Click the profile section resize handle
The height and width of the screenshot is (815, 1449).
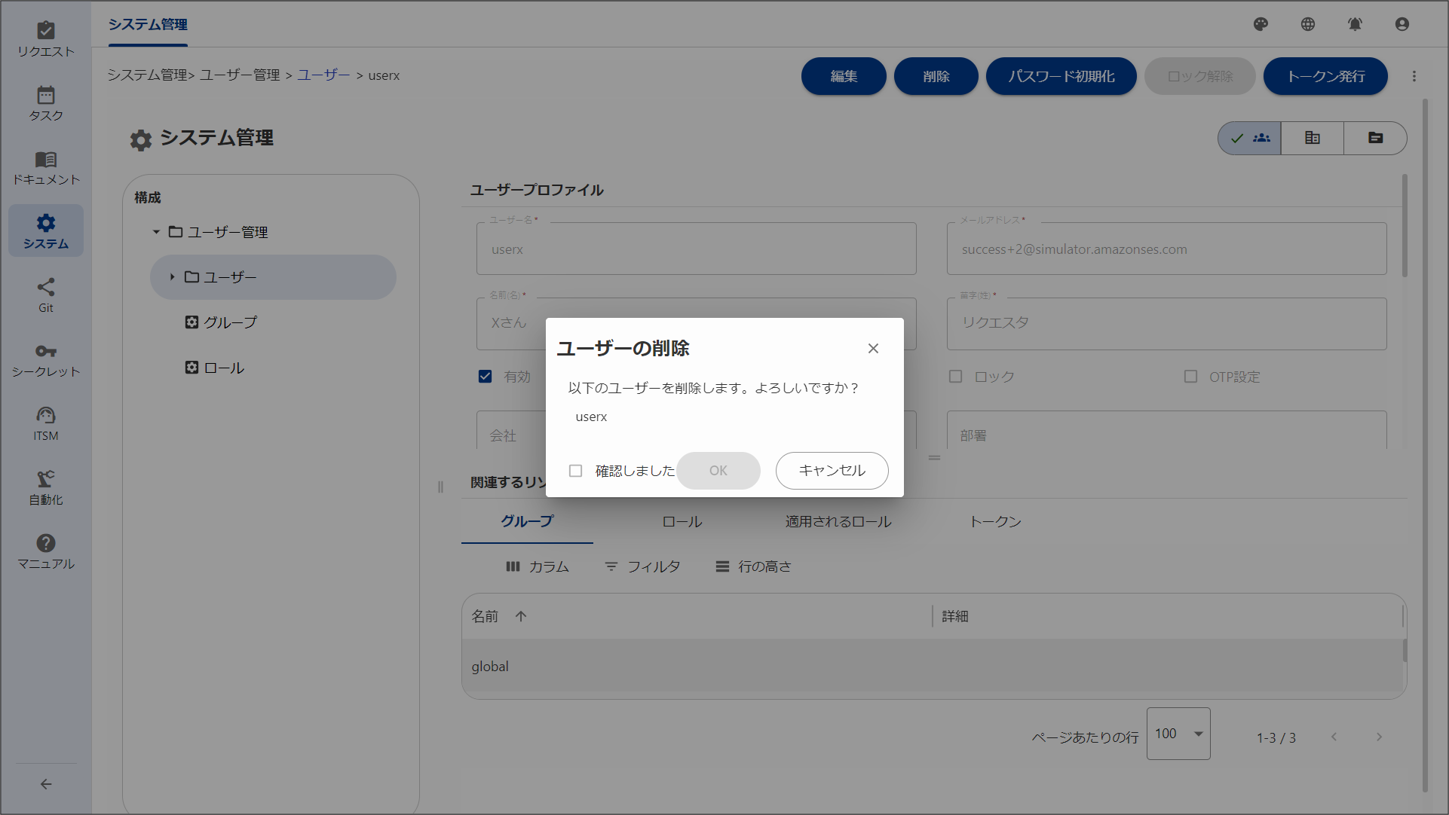point(934,457)
